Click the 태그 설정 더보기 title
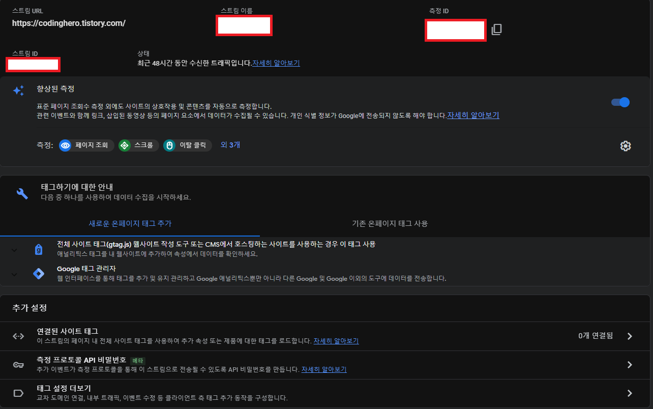Viewport: 653px width, 409px height. [x=64, y=389]
